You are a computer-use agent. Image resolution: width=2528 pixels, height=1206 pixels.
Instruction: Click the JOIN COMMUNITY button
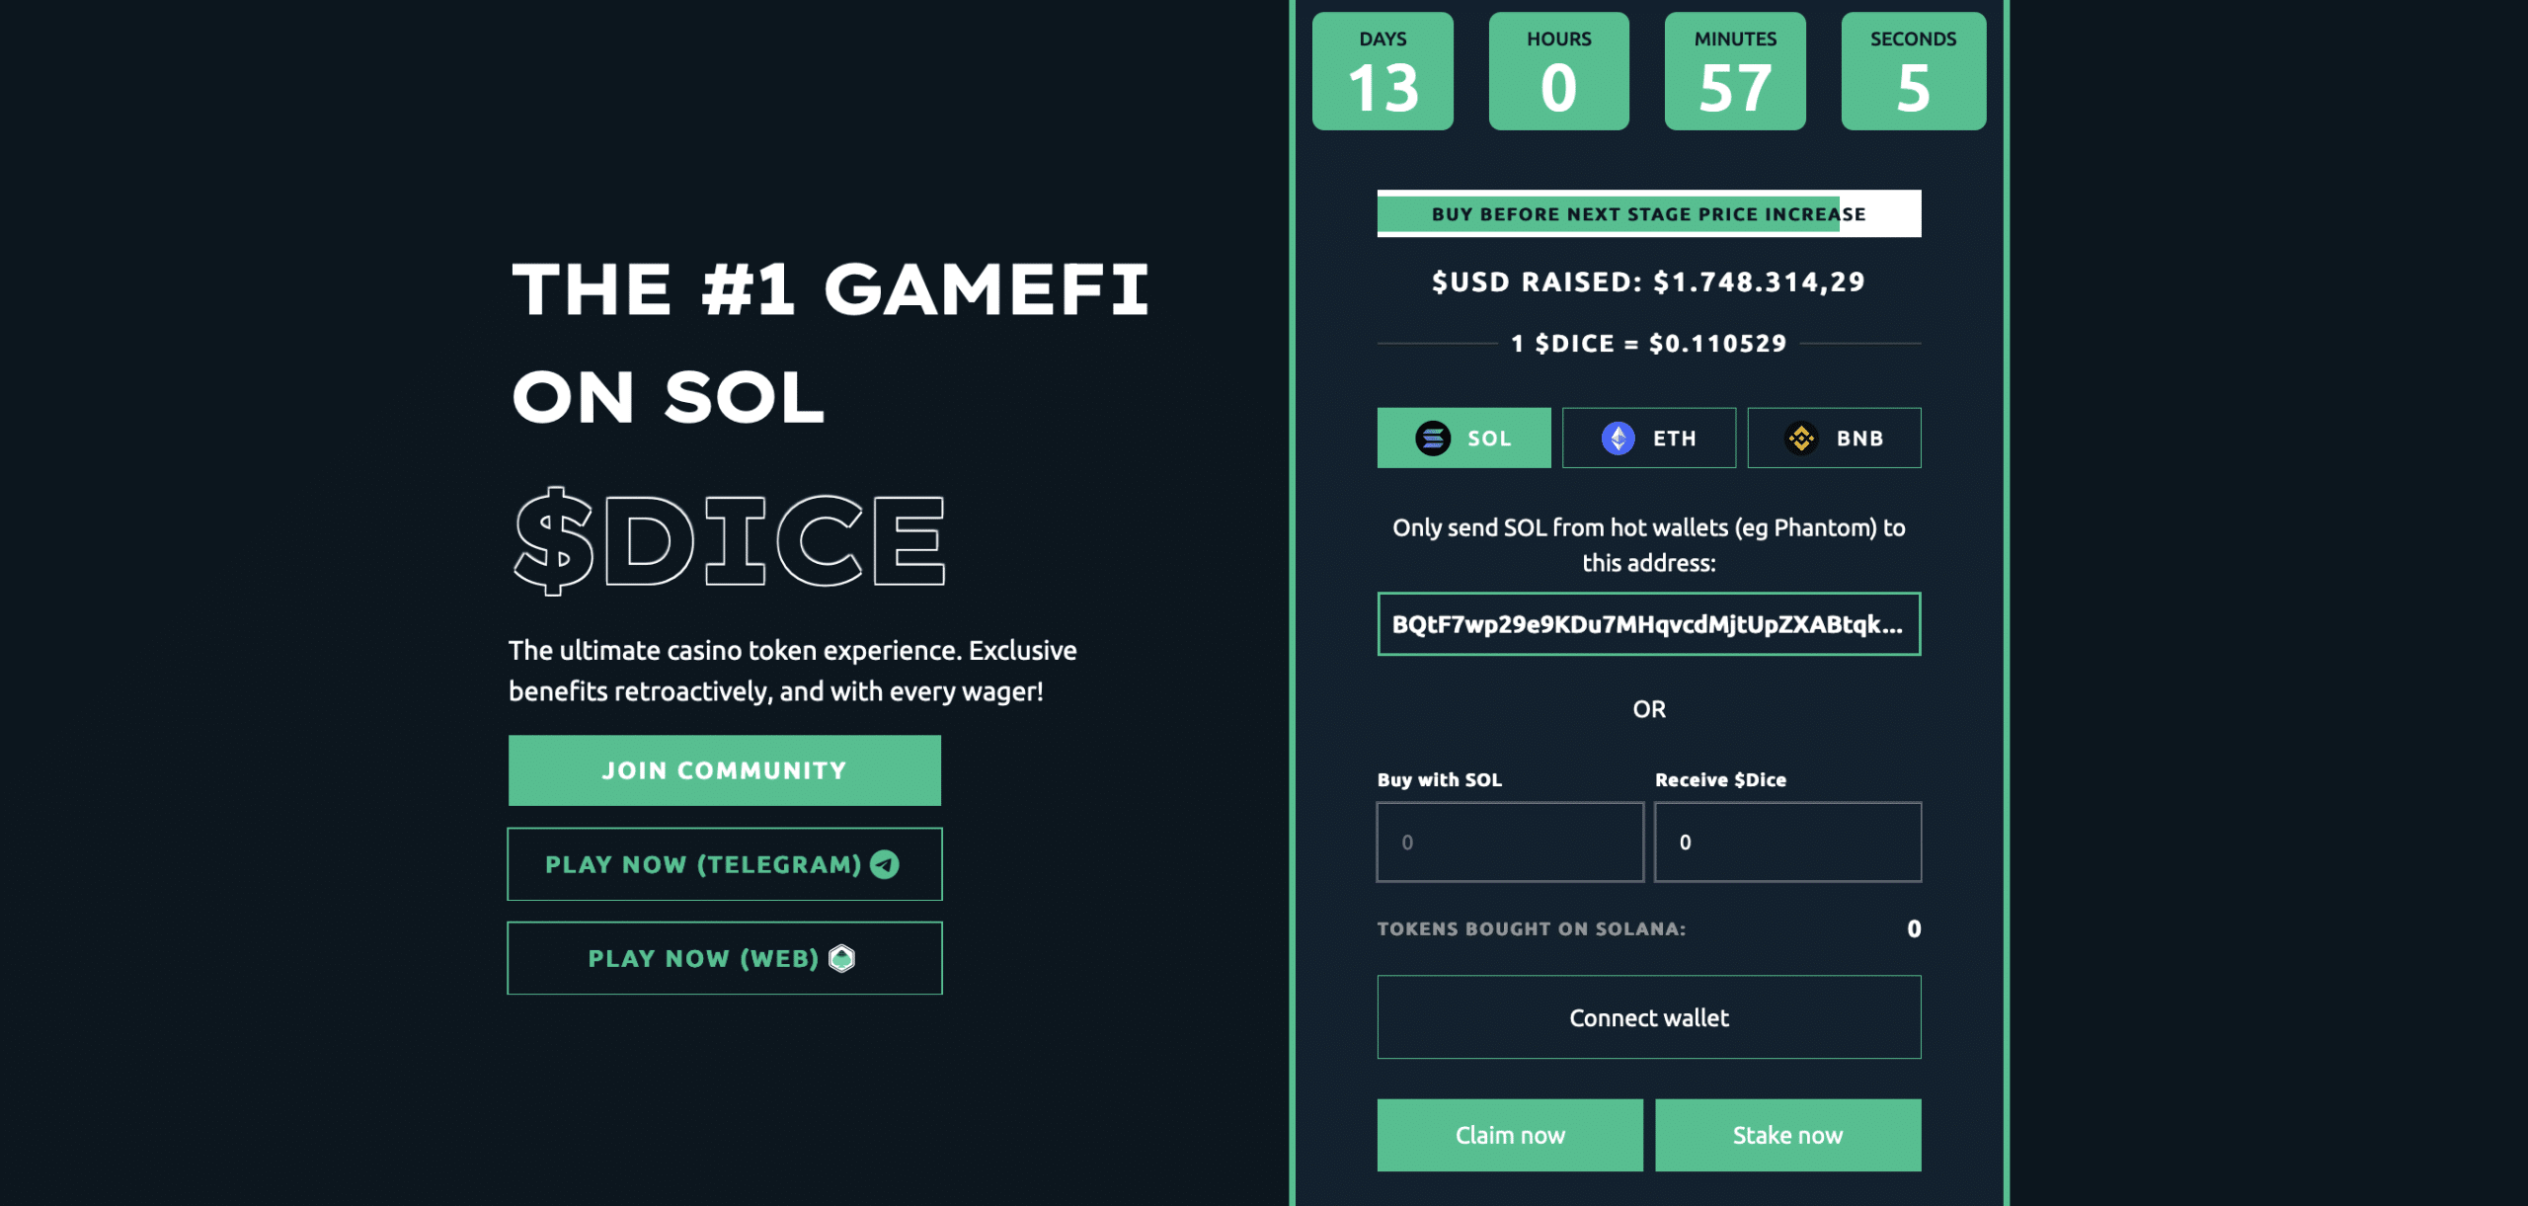(x=724, y=769)
